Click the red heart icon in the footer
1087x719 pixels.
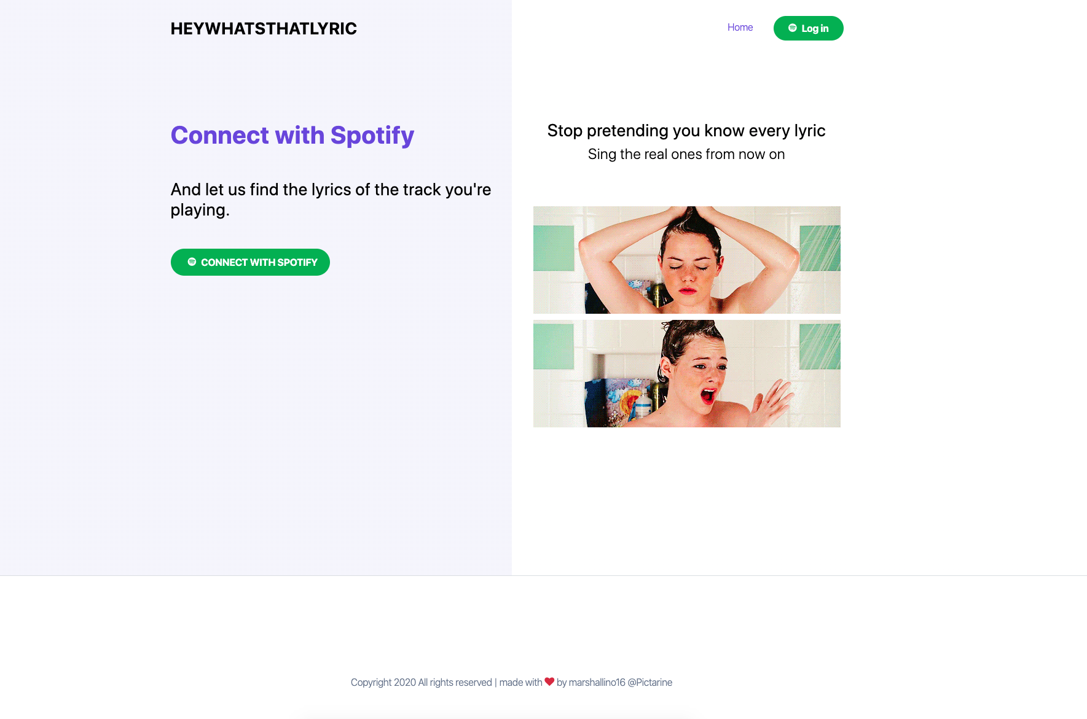pyautogui.click(x=549, y=681)
